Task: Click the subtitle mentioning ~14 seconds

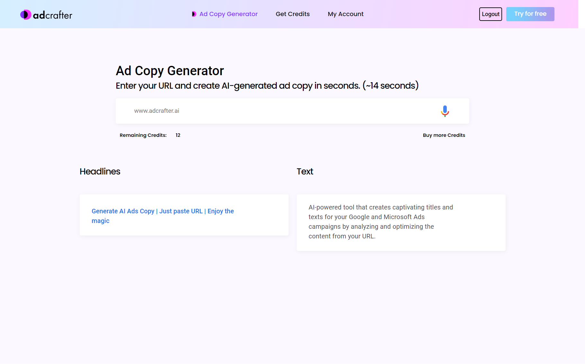Action: [267, 85]
